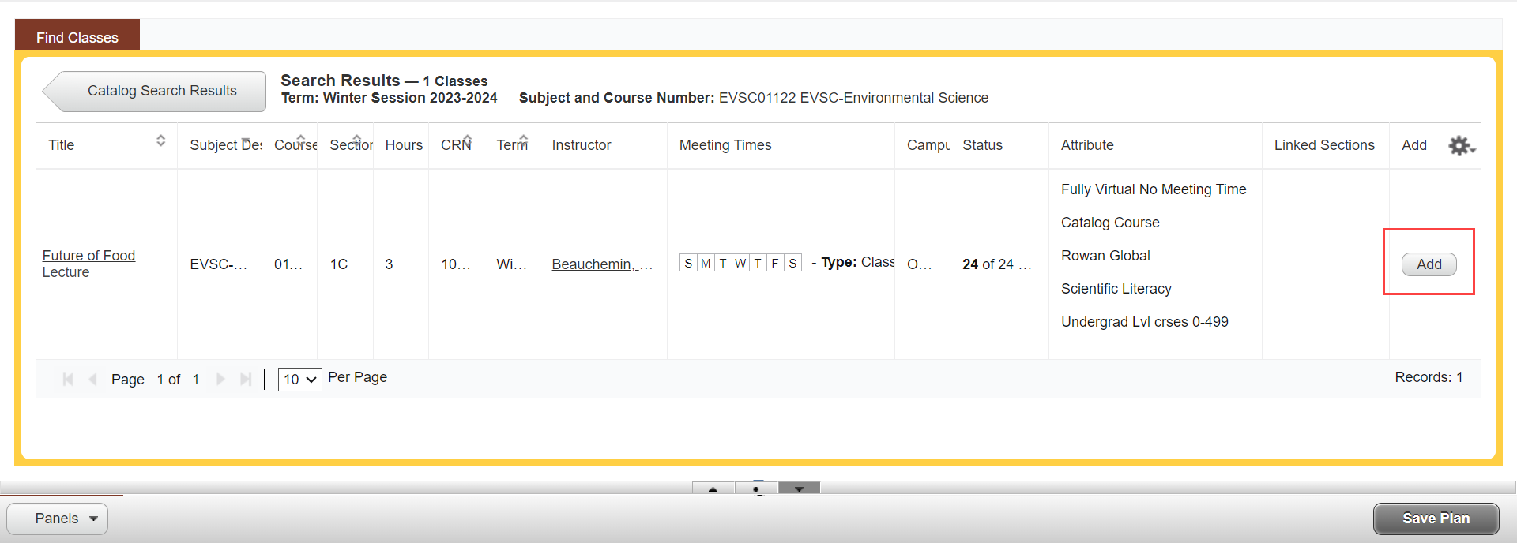Go to the previous results page
This screenshot has width=1517, height=543.
[92, 380]
